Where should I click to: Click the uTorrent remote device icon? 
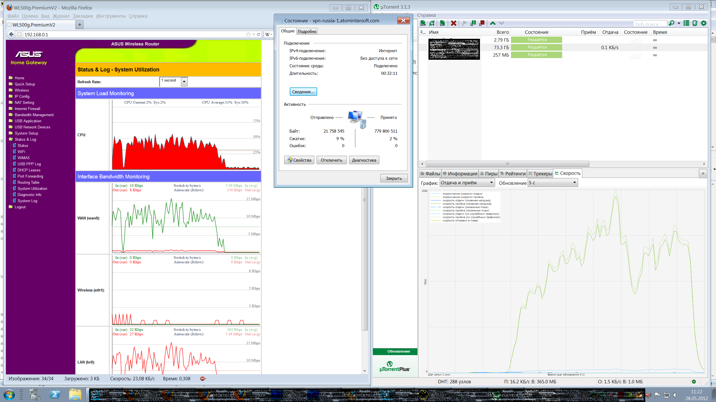click(x=695, y=23)
